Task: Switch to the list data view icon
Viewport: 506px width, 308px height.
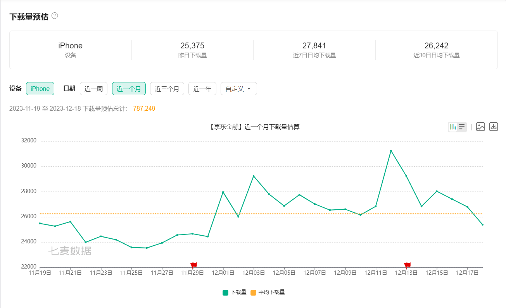Action: 462,127
